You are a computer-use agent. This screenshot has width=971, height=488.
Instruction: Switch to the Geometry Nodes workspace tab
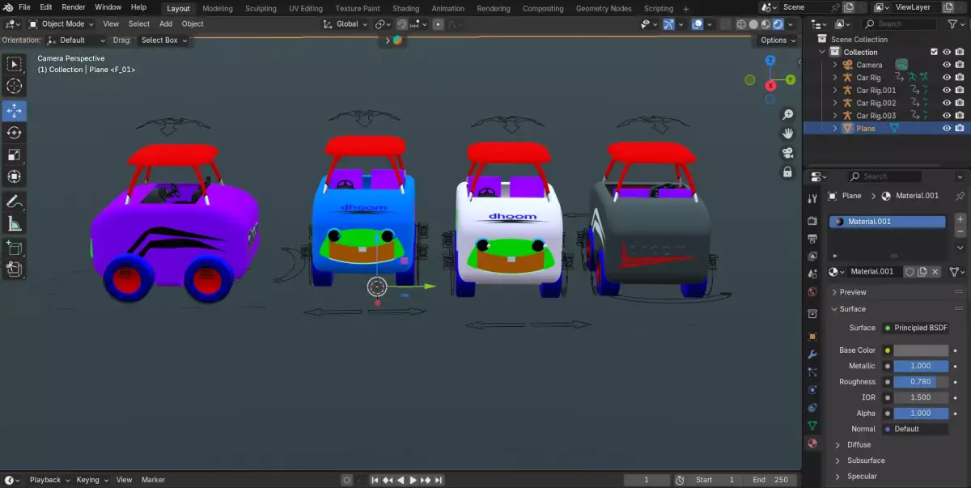click(604, 9)
